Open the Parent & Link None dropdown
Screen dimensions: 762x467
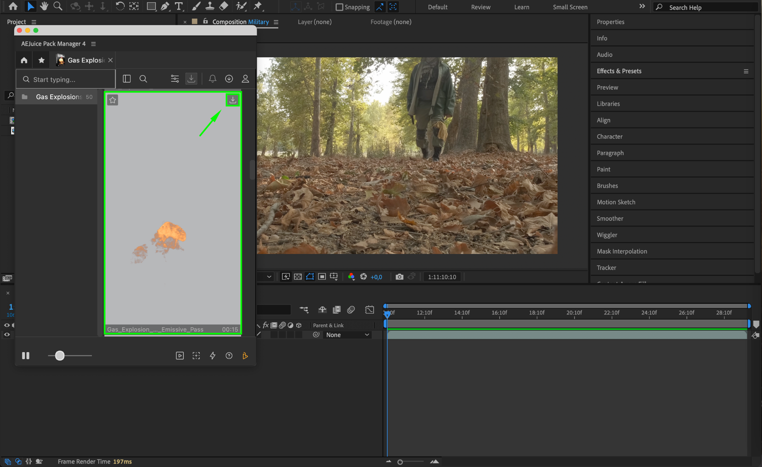347,335
